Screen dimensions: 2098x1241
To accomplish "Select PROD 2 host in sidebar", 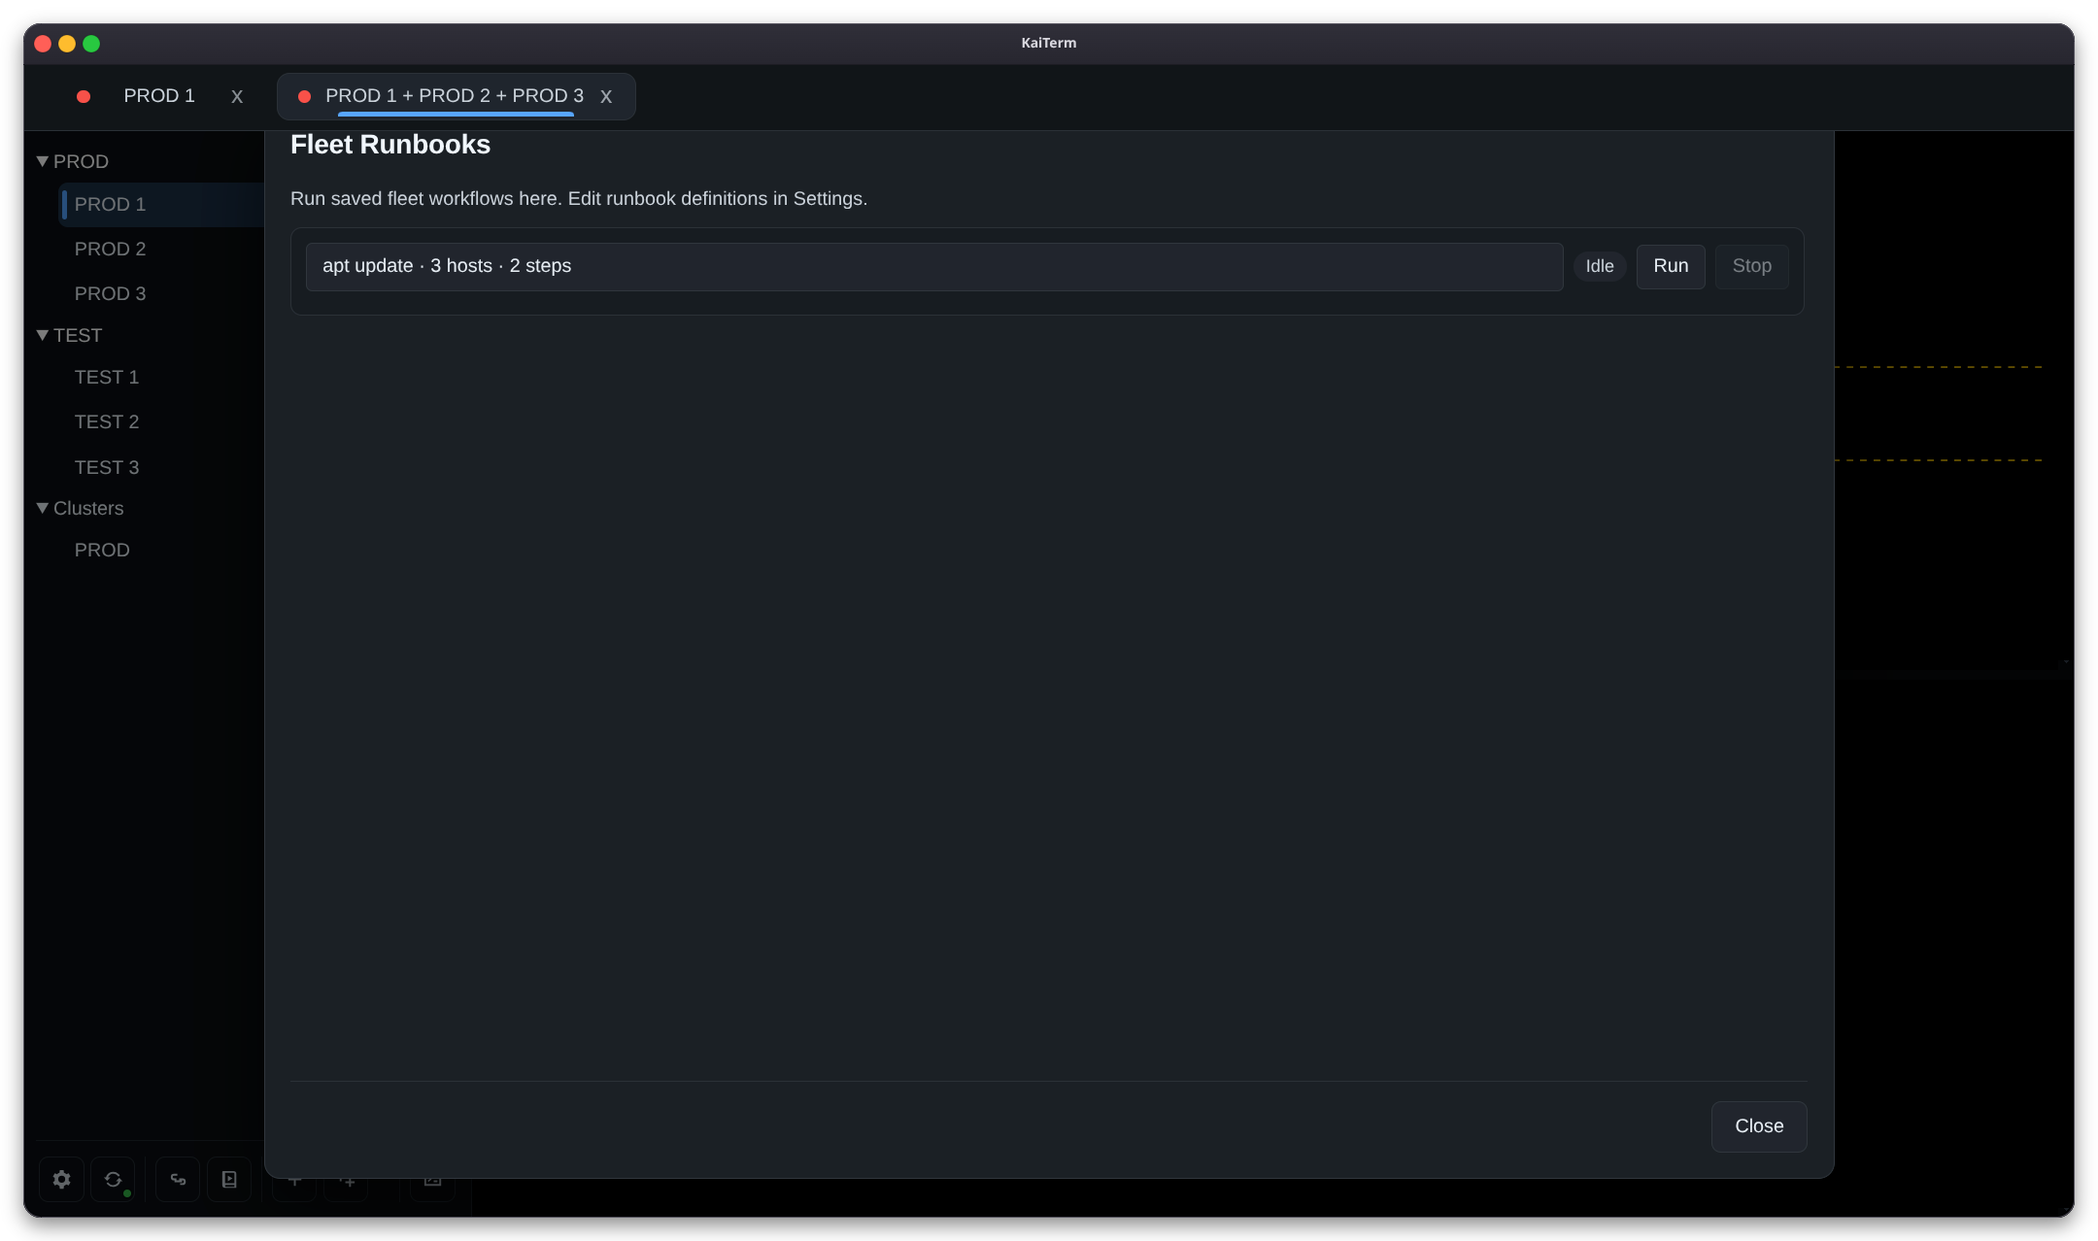I will tap(110, 249).
